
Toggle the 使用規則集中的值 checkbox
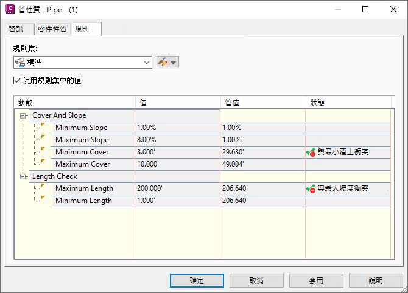(17, 80)
